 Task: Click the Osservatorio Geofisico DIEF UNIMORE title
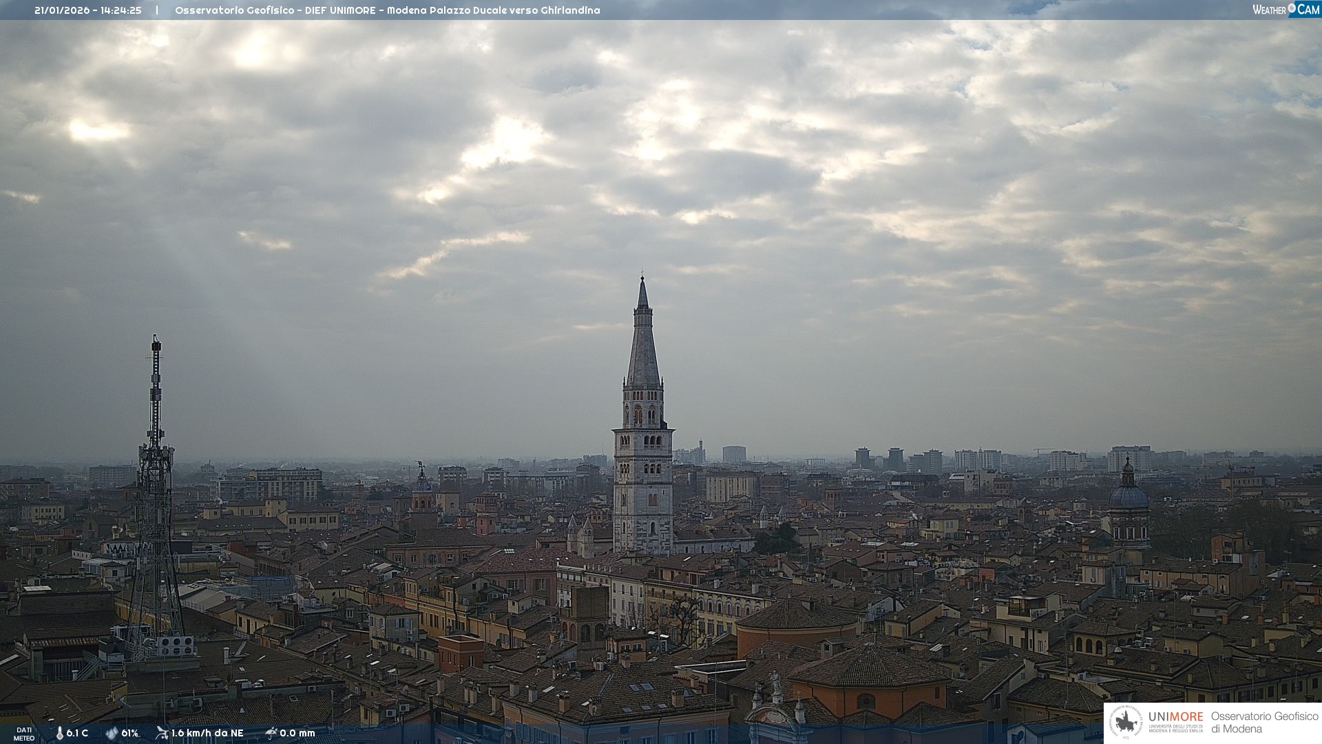387,10
